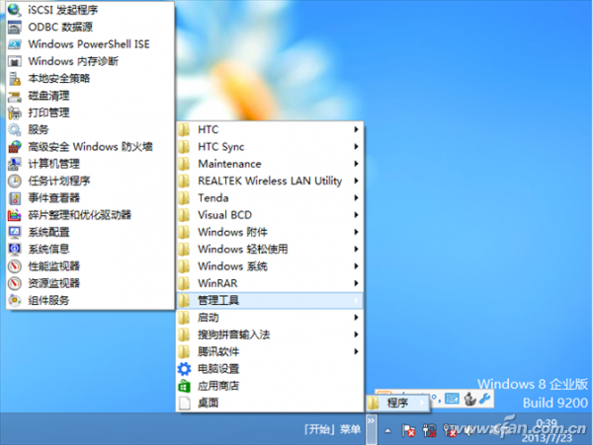Launch ODBC 数据源 icon
Viewport: 593px width, 445px height.
[15, 28]
